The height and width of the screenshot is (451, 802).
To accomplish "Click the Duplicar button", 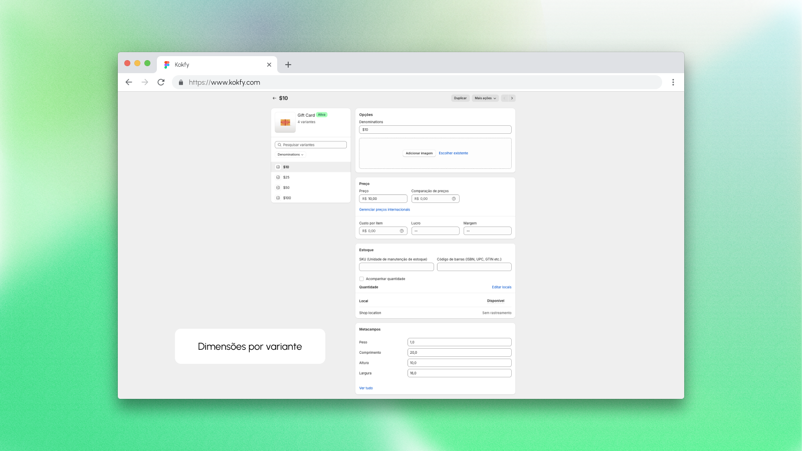I will (x=460, y=98).
